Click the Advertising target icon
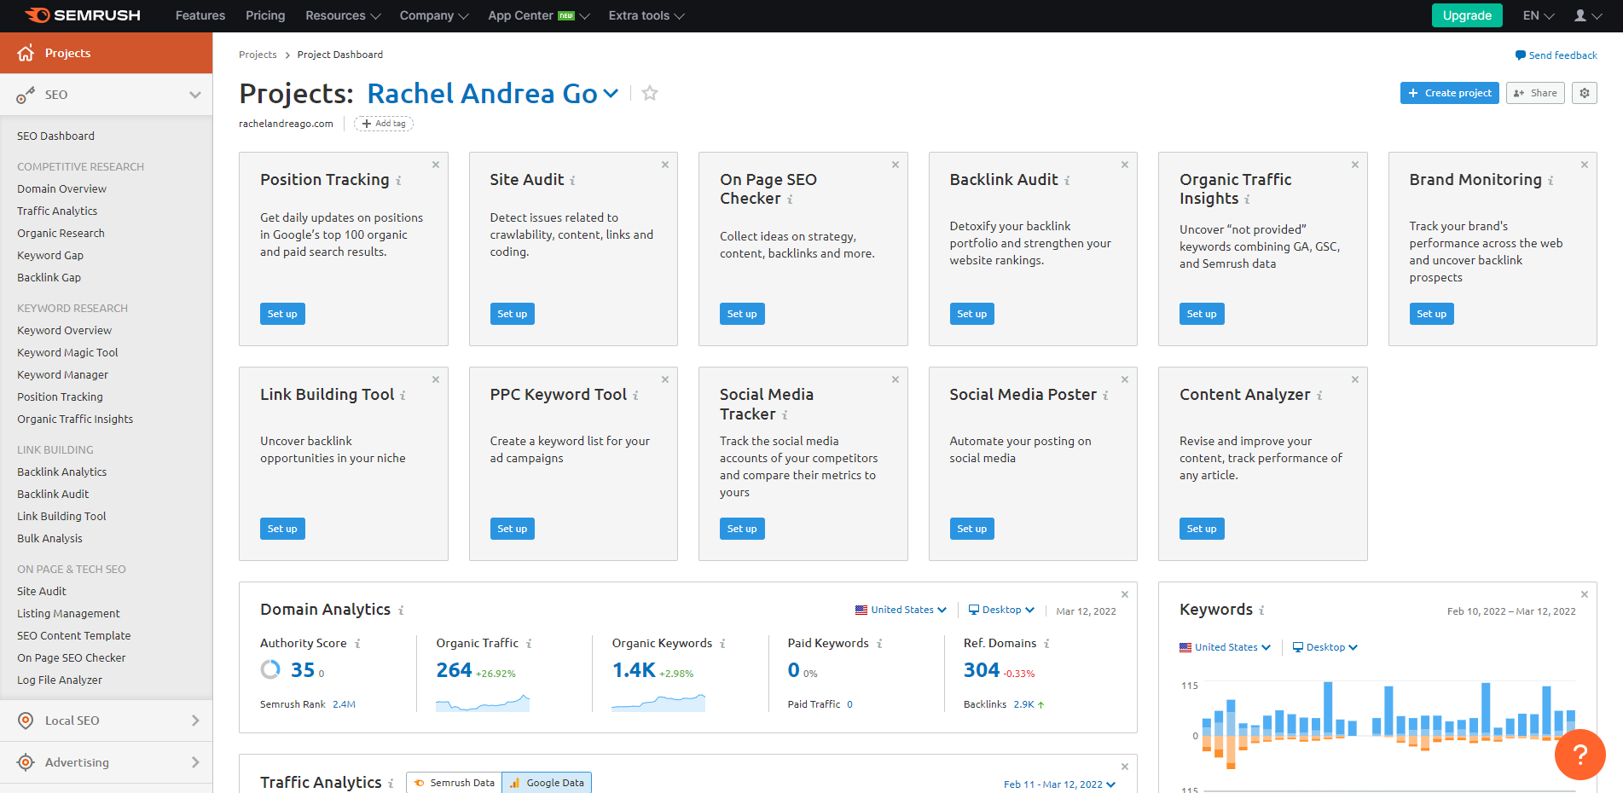Image resolution: width=1623 pixels, height=793 pixels. point(26,762)
